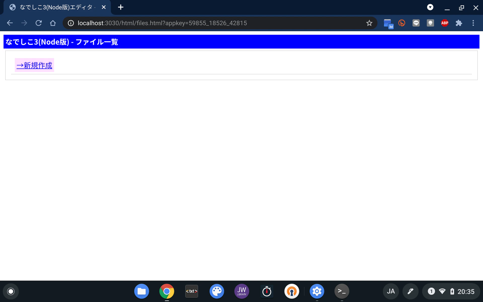Open the stylus tools pen icon

(x=411, y=291)
